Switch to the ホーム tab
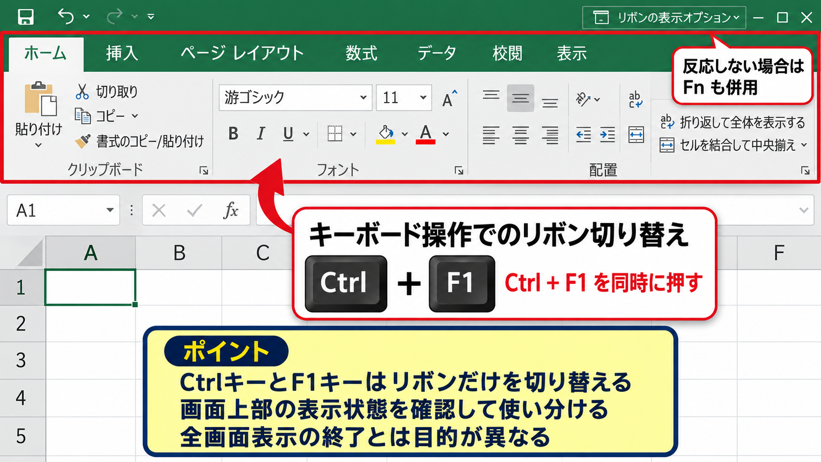Viewport: 821px width, 462px height. coord(46,53)
